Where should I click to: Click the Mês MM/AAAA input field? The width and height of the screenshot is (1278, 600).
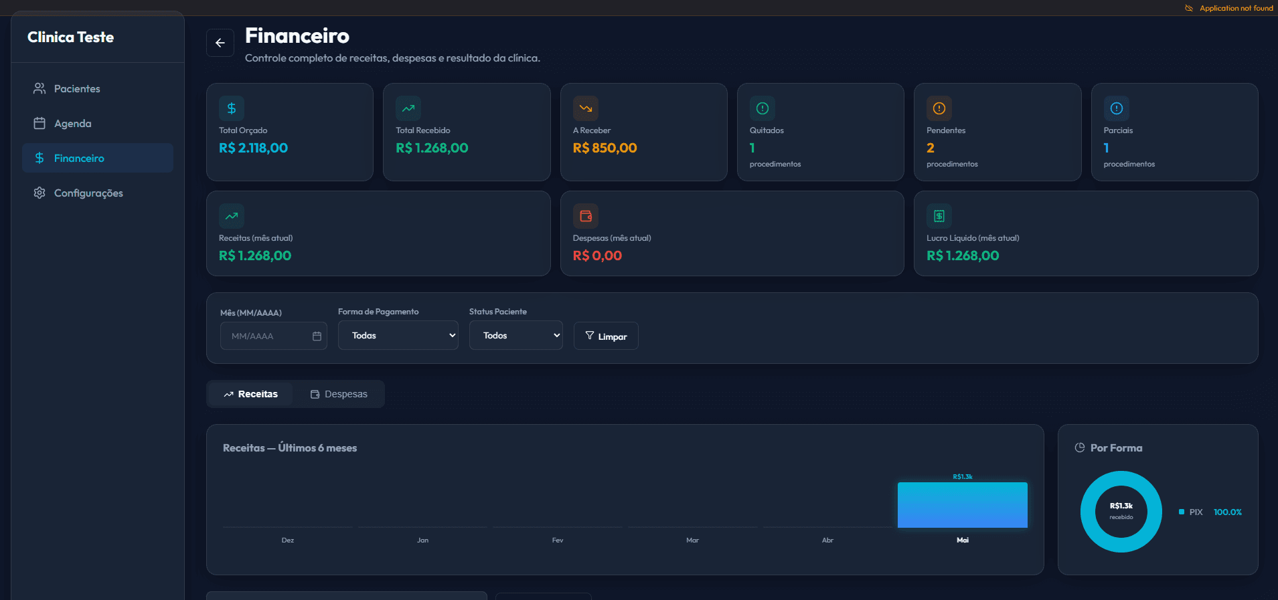click(x=274, y=336)
